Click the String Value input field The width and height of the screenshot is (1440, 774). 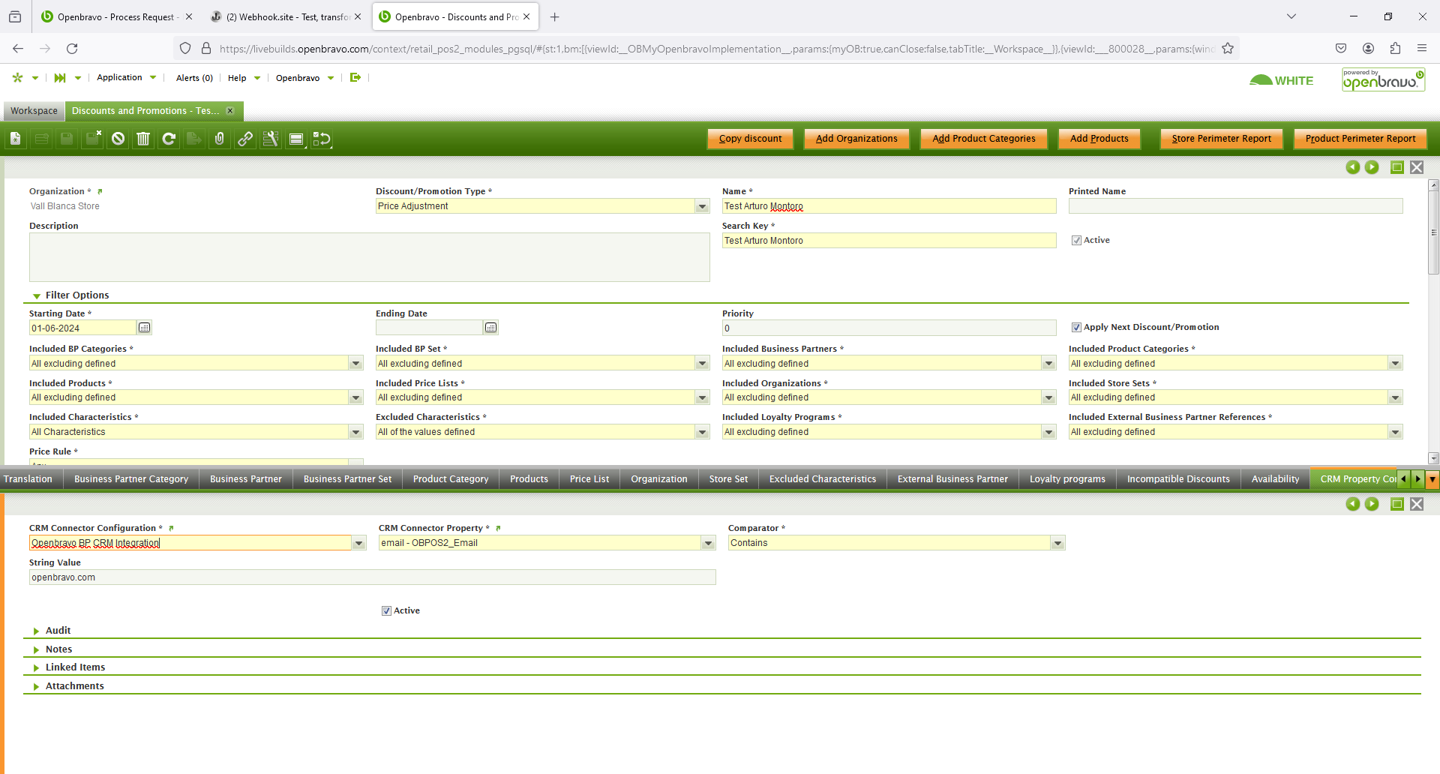(x=372, y=577)
